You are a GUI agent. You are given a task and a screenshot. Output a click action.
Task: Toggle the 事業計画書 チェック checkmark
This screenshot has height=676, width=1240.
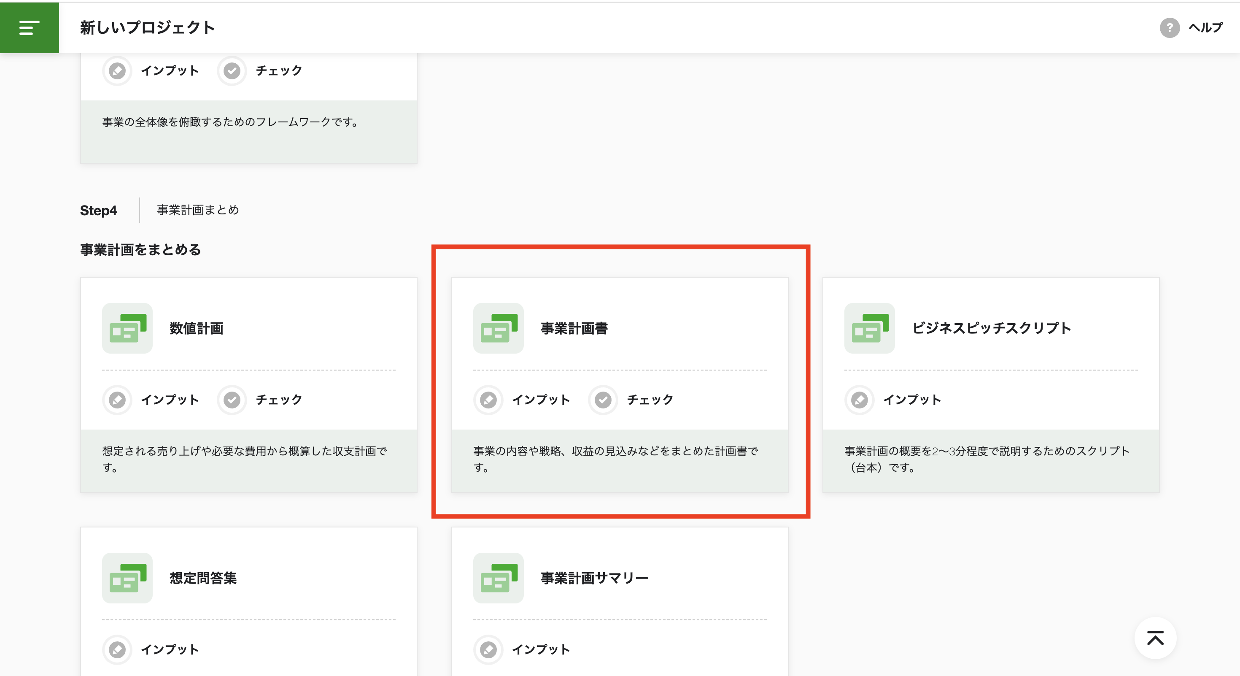pos(603,399)
